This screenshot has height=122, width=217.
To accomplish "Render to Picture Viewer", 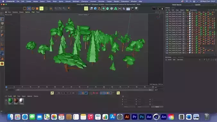I will pos(158,8).
